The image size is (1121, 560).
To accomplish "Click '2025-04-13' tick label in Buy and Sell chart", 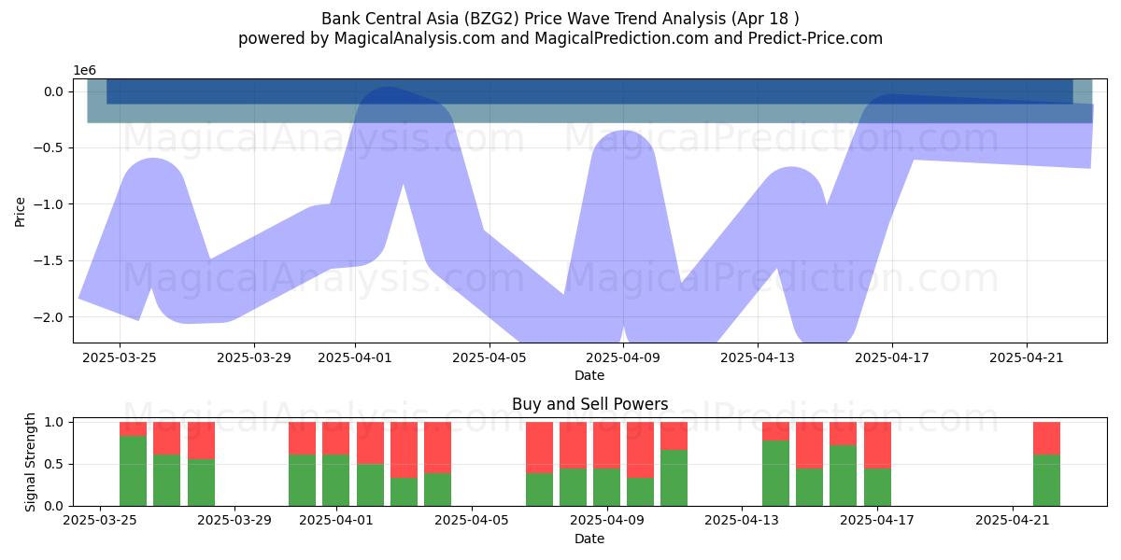I will (742, 520).
